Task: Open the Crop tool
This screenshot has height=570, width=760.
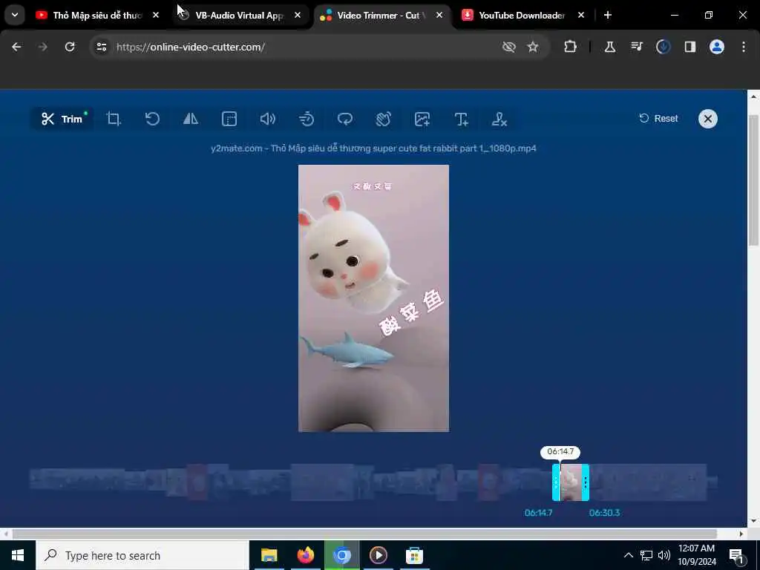Action: [x=114, y=119]
